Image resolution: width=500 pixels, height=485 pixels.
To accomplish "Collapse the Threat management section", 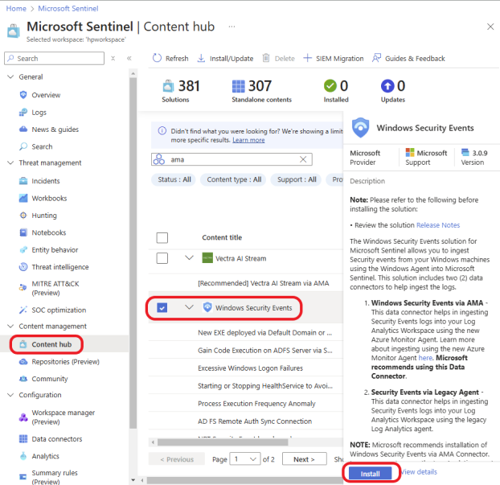I will tap(10, 162).
